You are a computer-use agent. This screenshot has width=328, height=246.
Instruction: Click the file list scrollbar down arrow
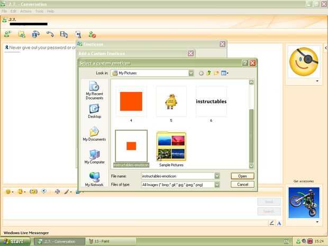[x=251, y=166]
